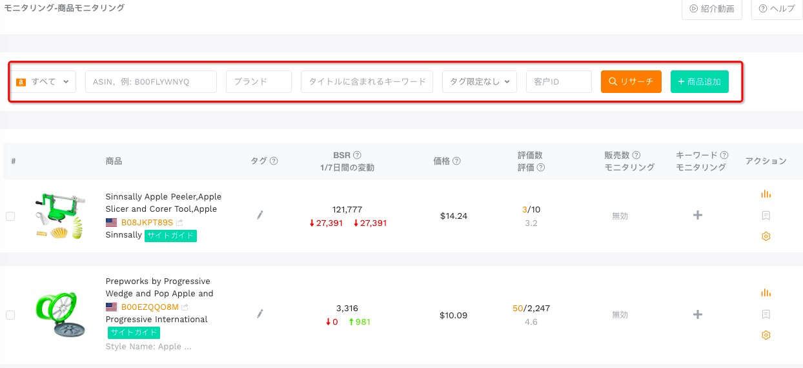Click the title keyword input field
The width and height of the screenshot is (803, 368).
coord(367,82)
